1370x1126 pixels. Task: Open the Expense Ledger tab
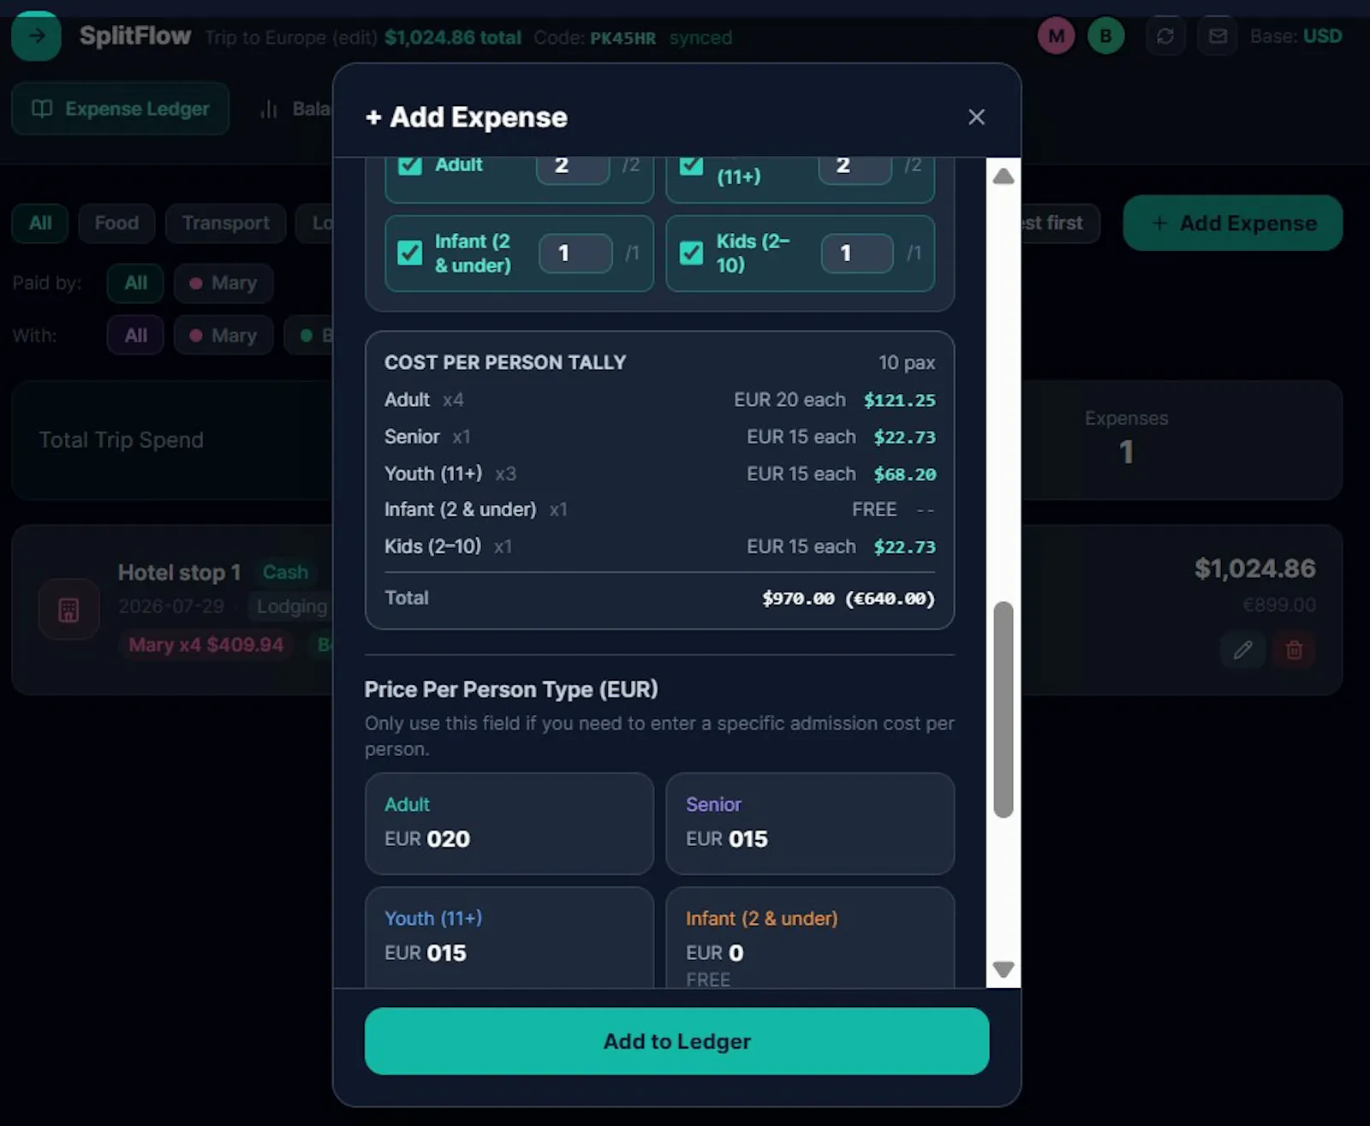120,109
